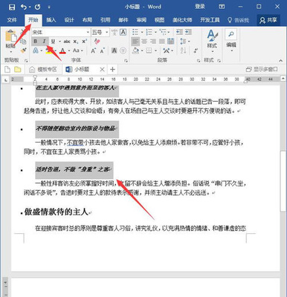Screen dimensions: 287x297
Task: Apply red font color
Action: pos(62,51)
